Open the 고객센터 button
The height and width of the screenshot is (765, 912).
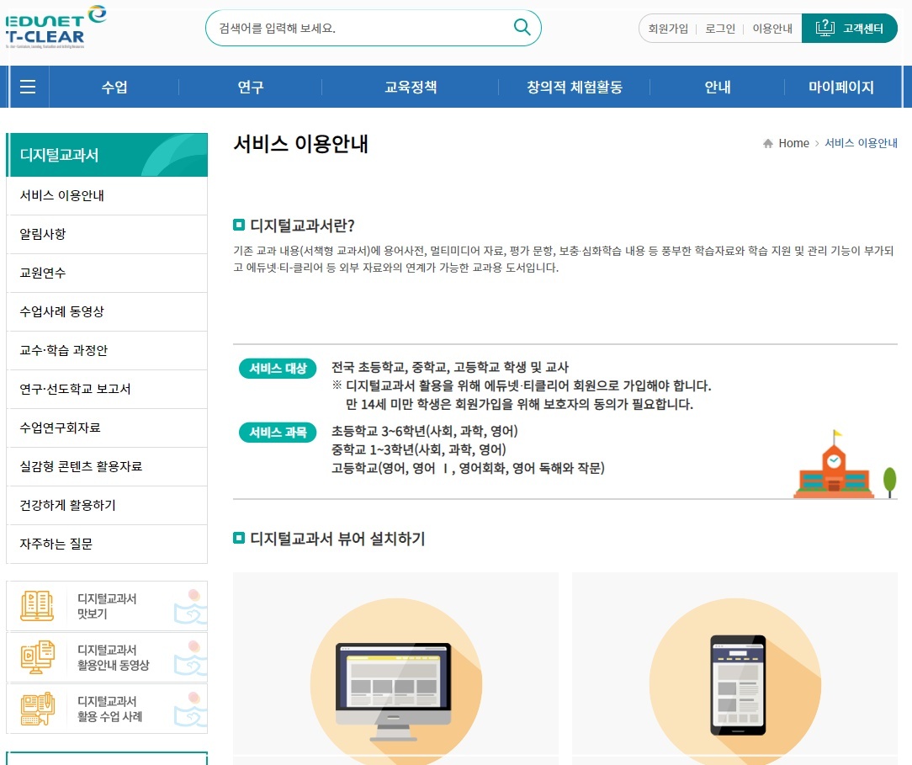(849, 28)
